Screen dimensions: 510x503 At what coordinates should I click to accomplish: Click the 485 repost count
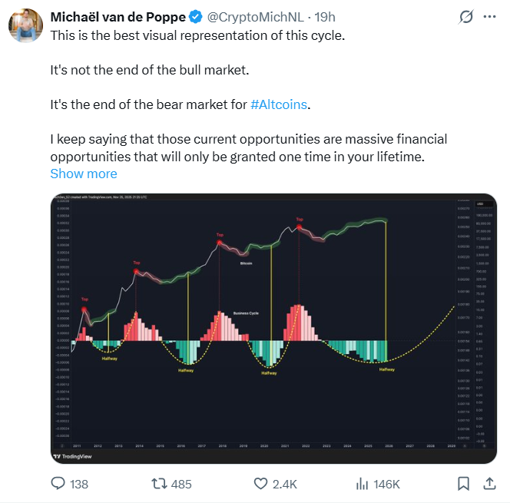[x=181, y=485]
